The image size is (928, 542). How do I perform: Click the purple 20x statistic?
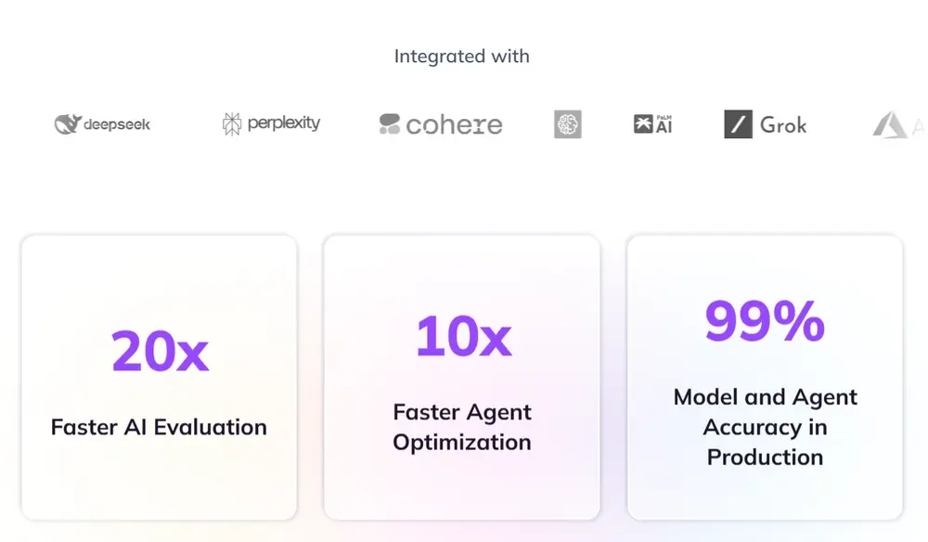pyautogui.click(x=160, y=351)
